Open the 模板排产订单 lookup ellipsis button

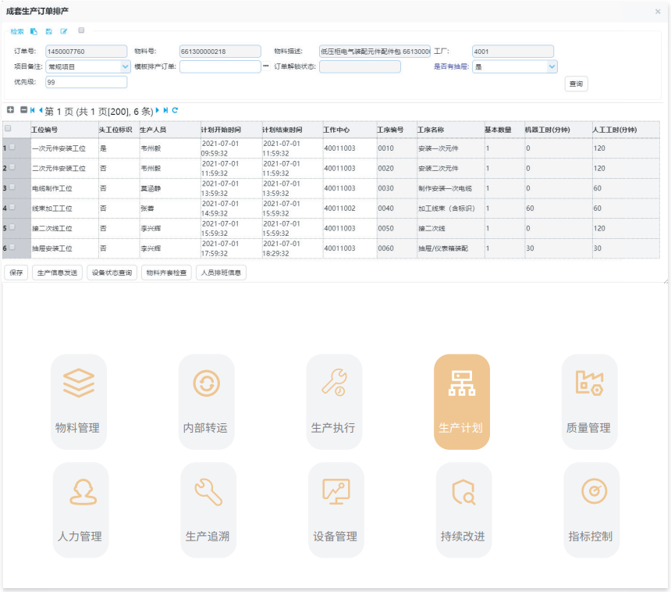tap(266, 66)
